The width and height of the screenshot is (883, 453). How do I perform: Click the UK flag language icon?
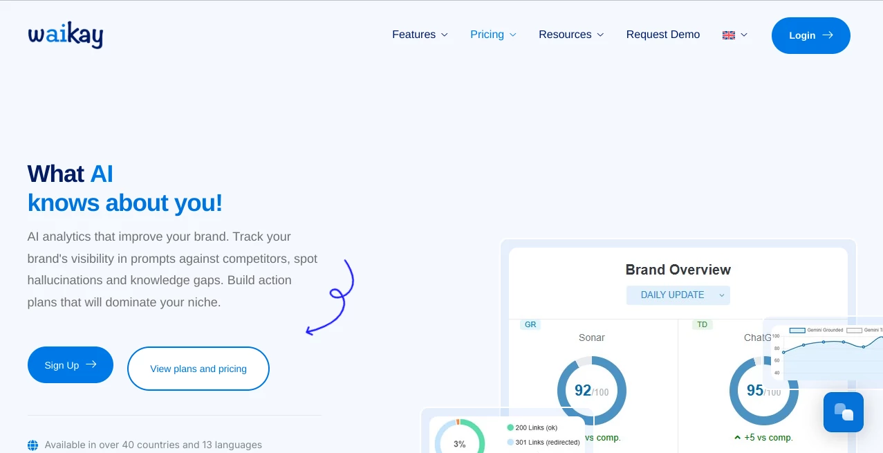729,35
